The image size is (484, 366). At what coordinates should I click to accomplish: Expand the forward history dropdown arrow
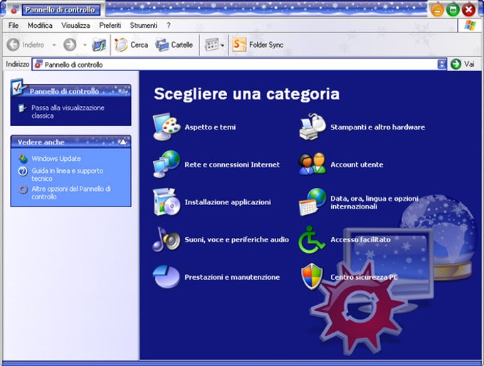pos(85,45)
